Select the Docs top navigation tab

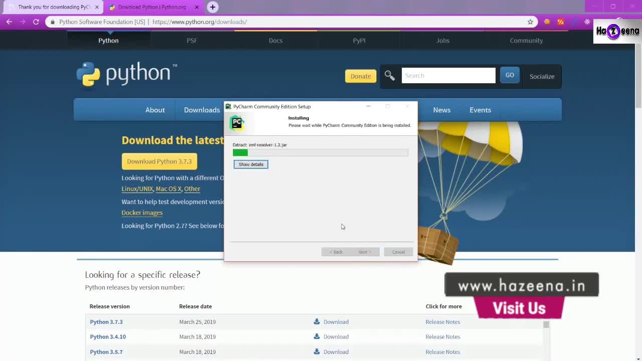coord(275,41)
